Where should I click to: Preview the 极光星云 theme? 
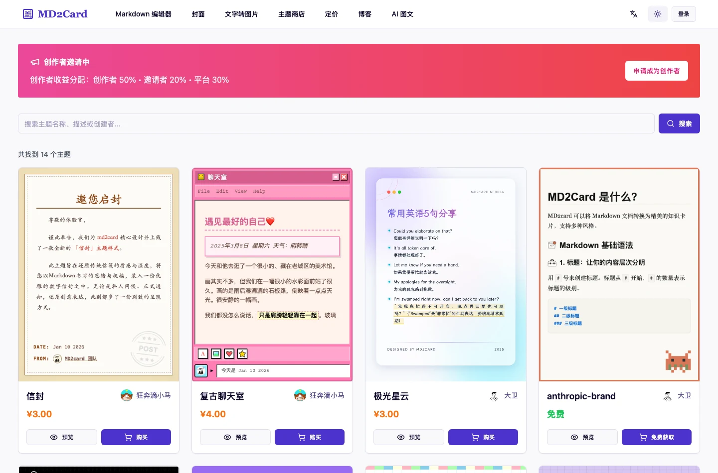click(x=409, y=437)
